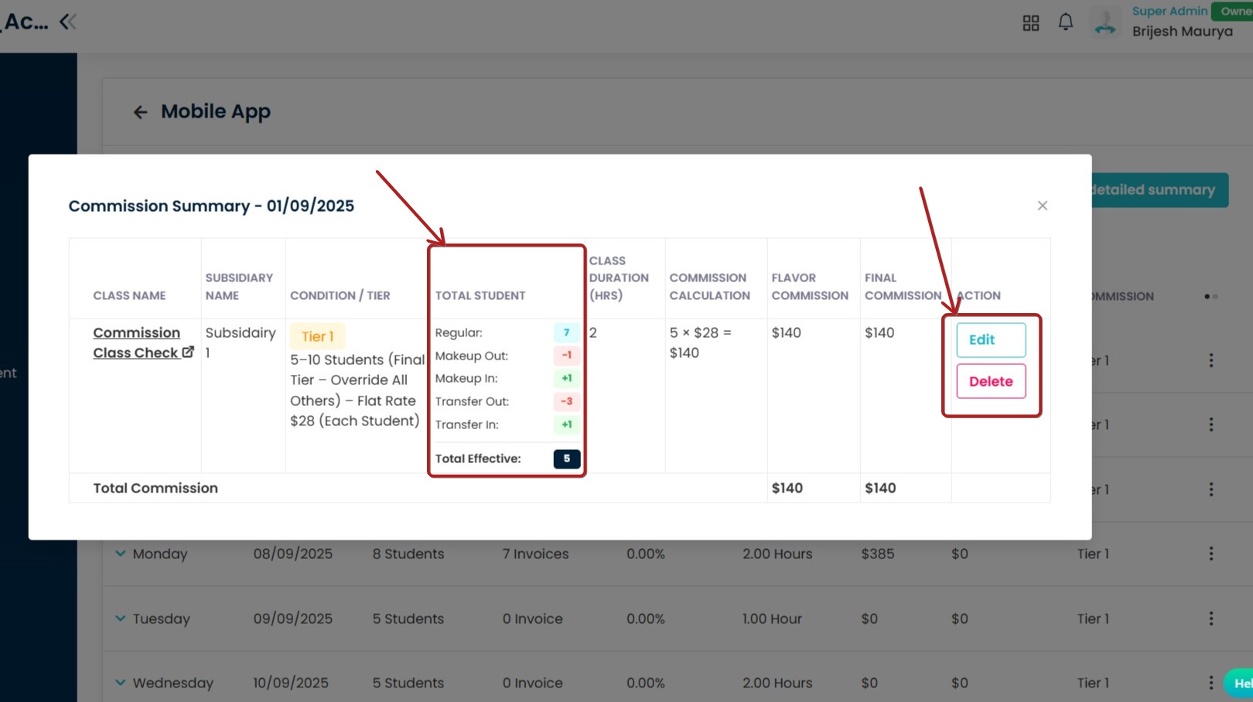The width and height of the screenshot is (1253, 702).
Task: Expand the Monday 08/09/2025 row
Action: (x=121, y=554)
